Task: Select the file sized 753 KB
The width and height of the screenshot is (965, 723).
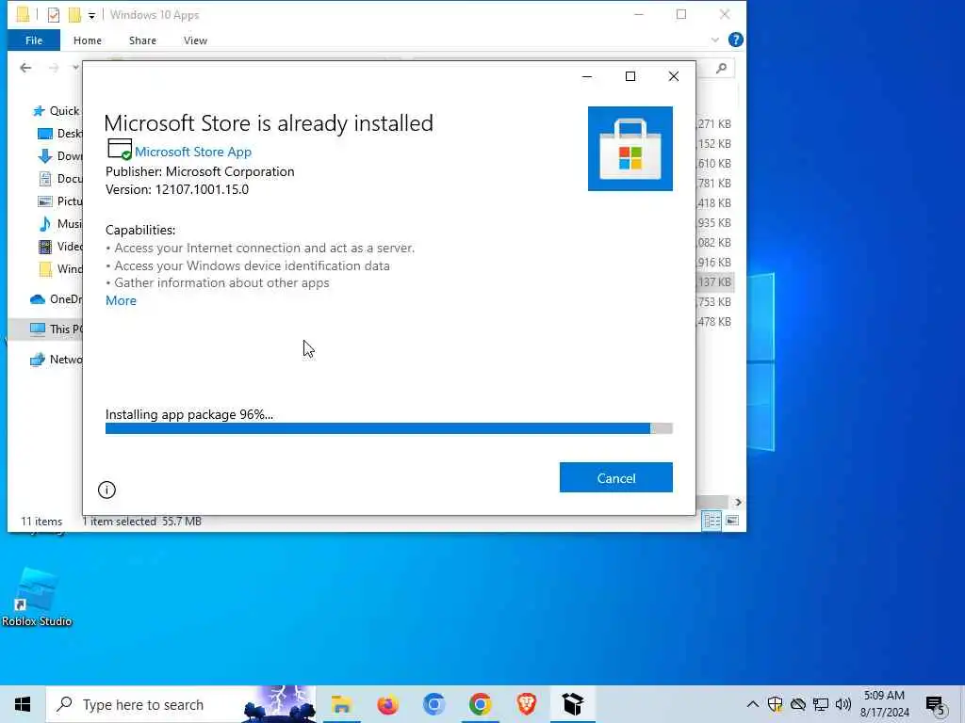Action: [714, 302]
